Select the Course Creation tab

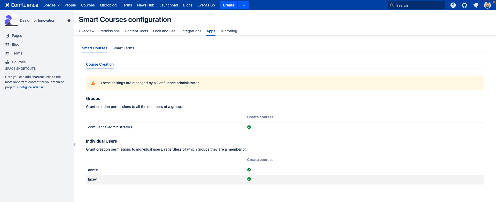tap(100, 64)
